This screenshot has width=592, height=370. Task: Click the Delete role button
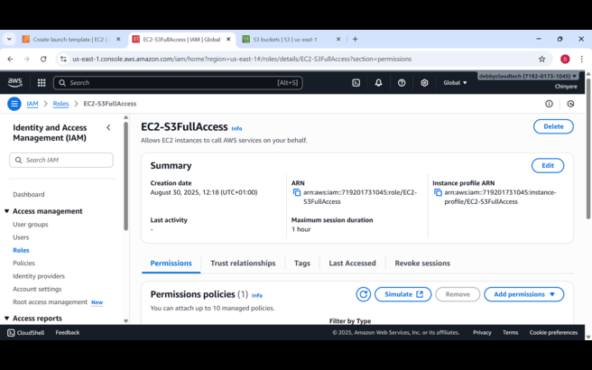[x=553, y=126]
